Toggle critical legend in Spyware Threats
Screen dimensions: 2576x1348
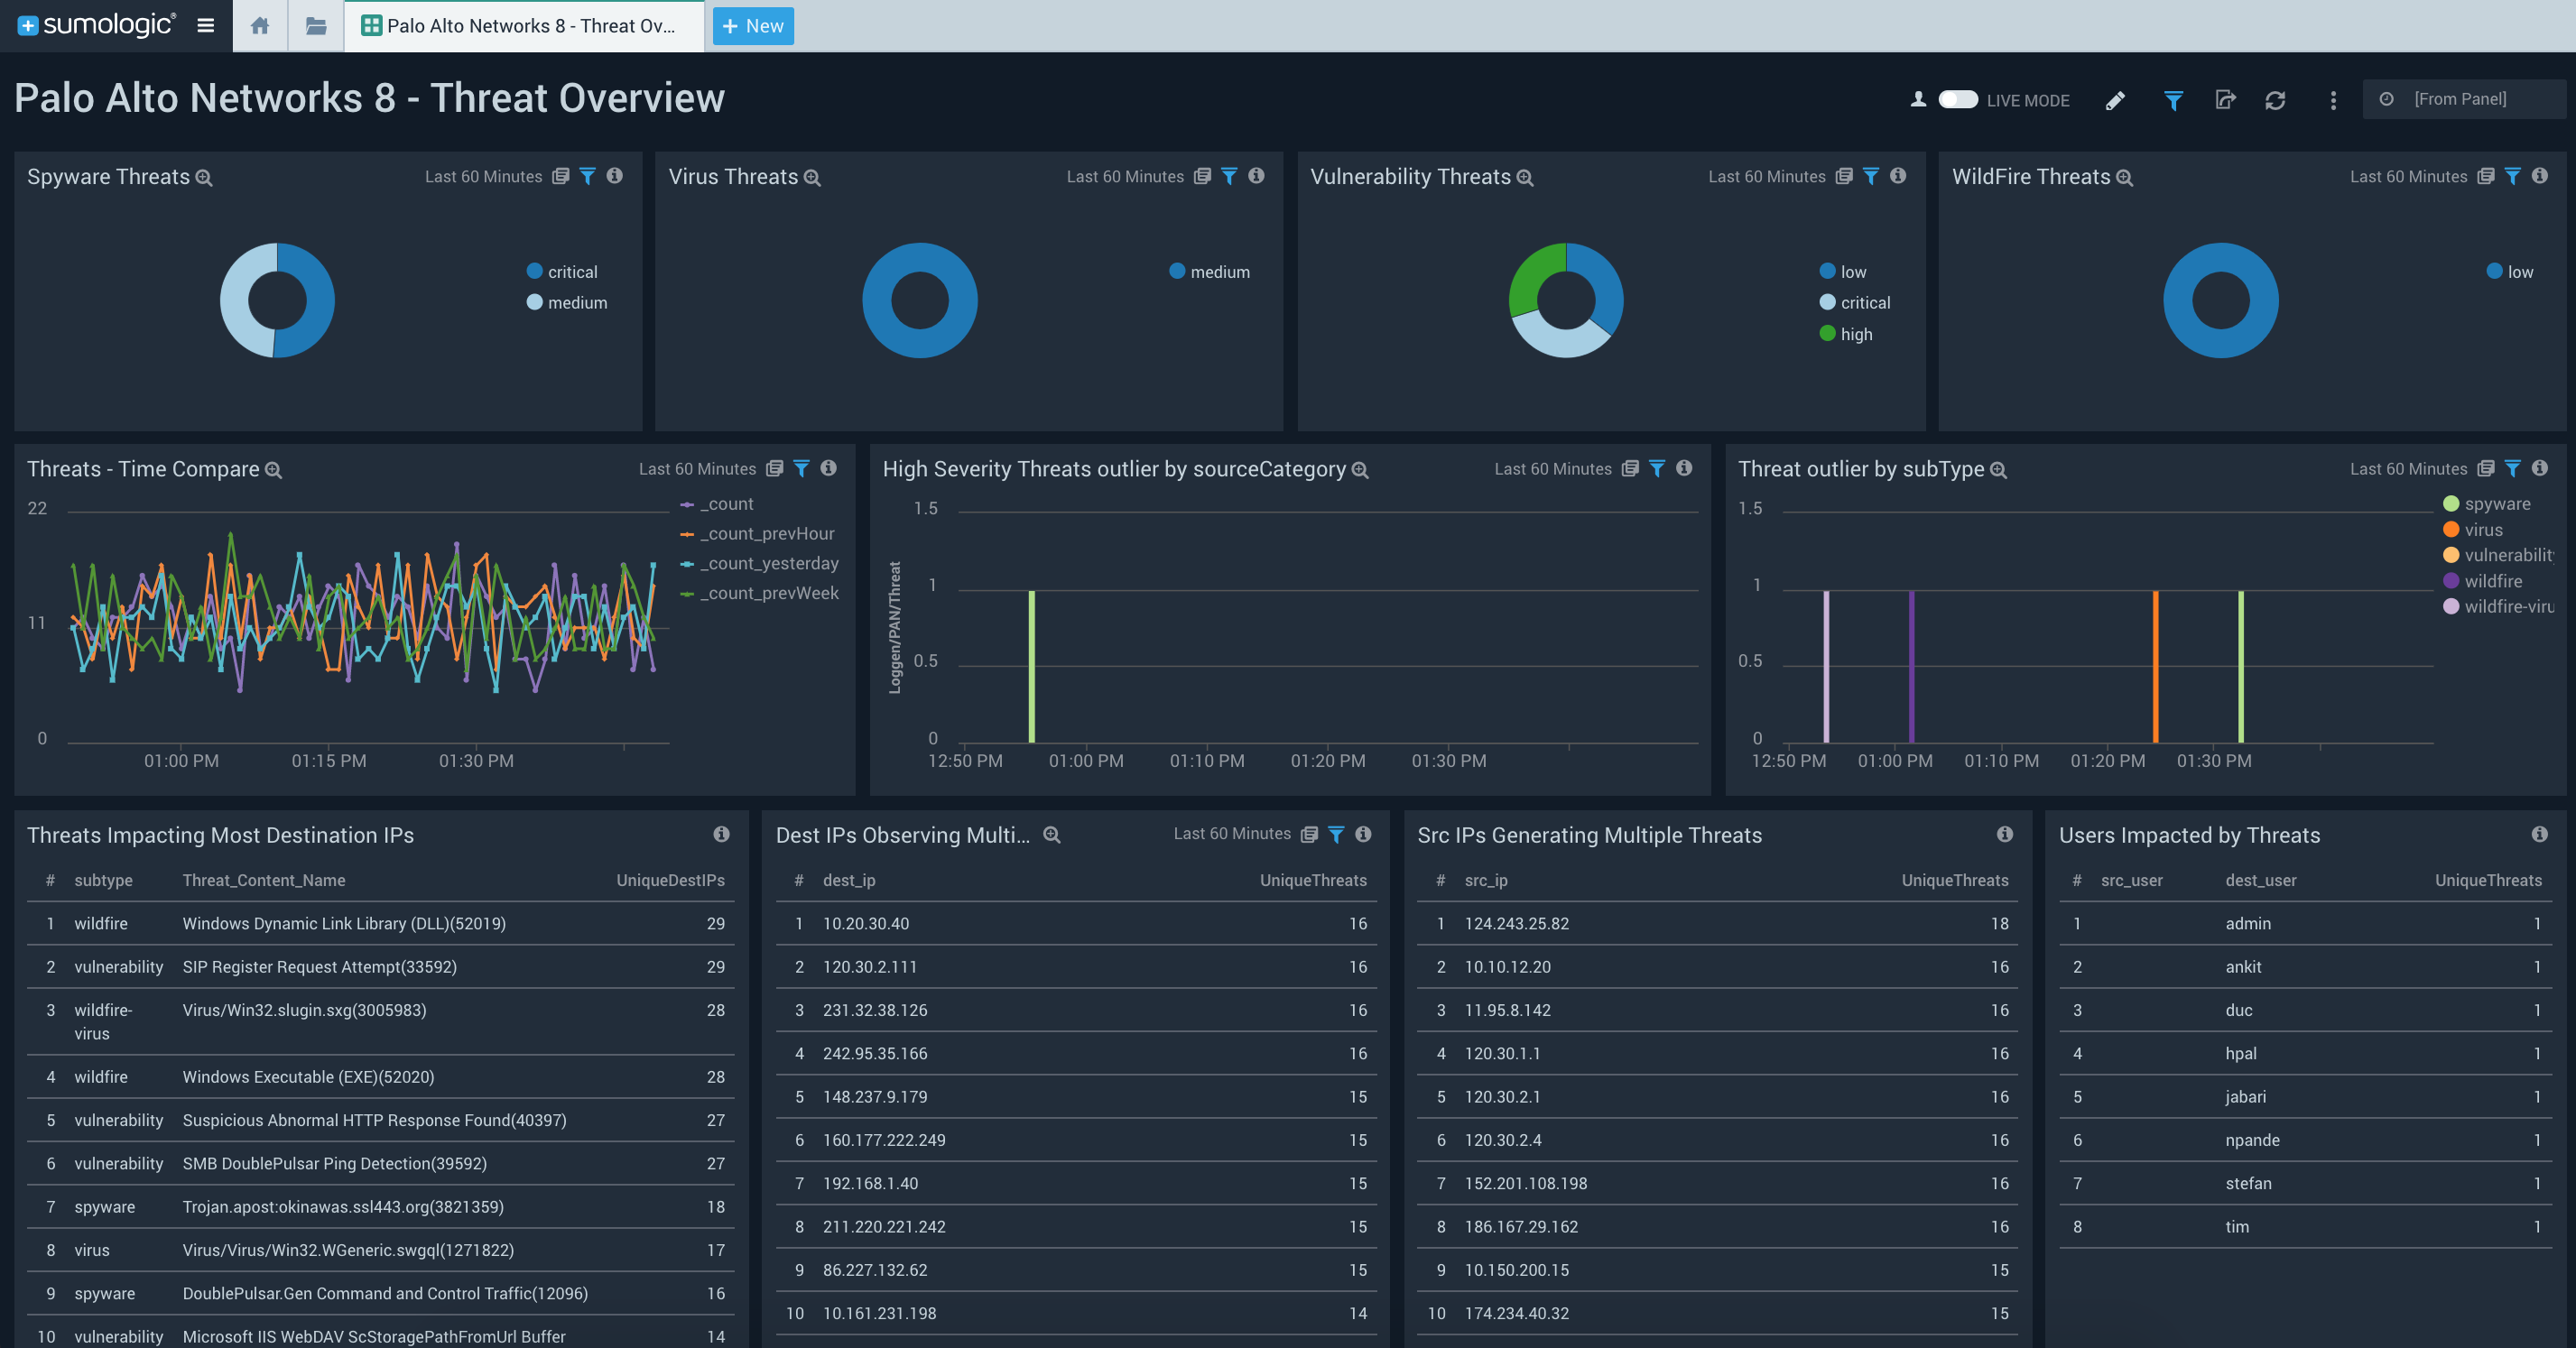562,272
